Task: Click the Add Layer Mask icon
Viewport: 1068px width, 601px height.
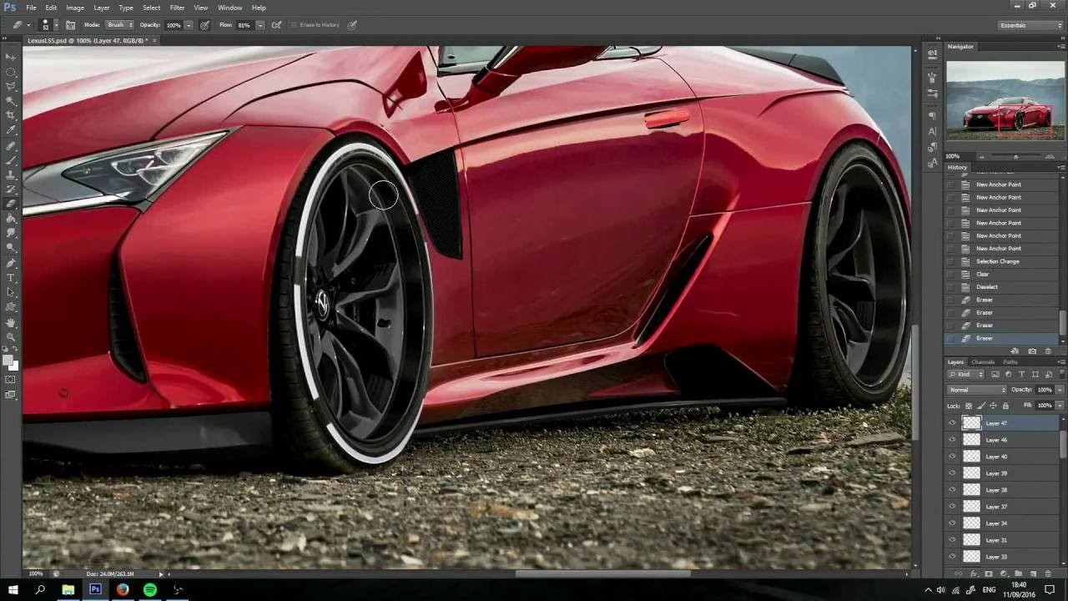Action: [x=989, y=572]
